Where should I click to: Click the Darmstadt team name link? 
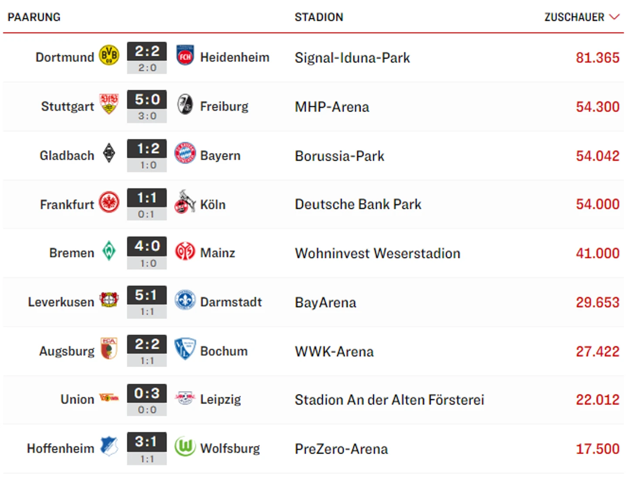coord(231,302)
